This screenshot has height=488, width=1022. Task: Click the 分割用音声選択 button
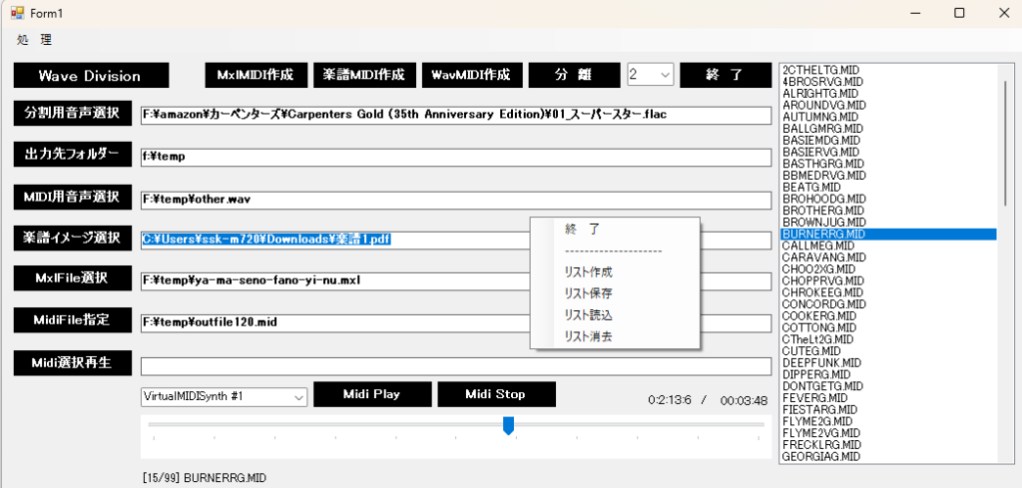click(x=72, y=113)
